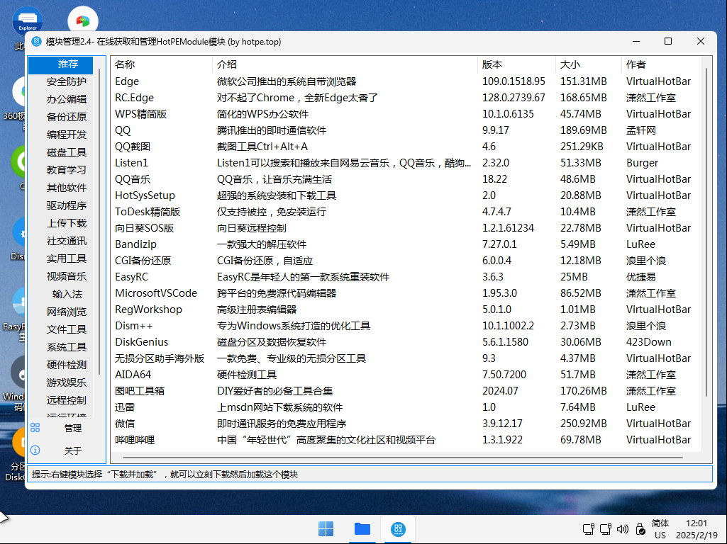This screenshot has width=727, height=544.
Task: Click the 介绍 column header
Action: pos(345,65)
